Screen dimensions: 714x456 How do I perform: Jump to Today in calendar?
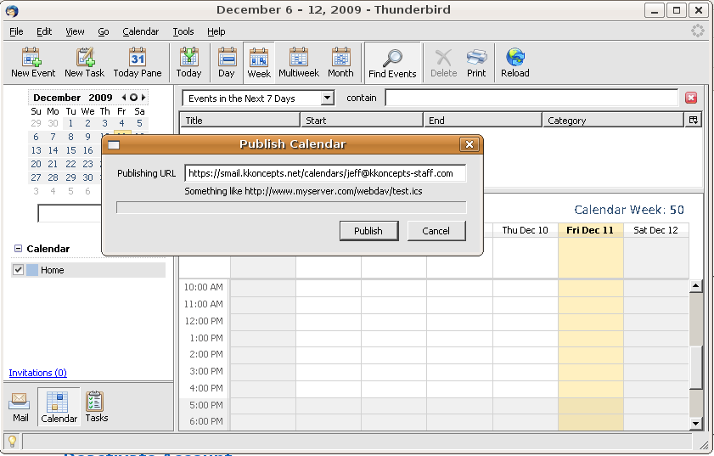(188, 62)
